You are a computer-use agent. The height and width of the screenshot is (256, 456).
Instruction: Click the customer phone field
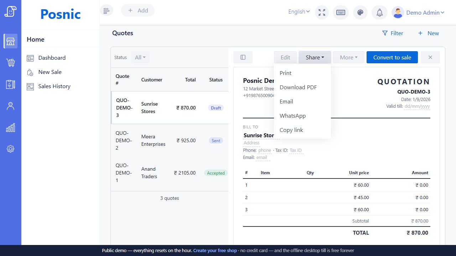[265, 150]
